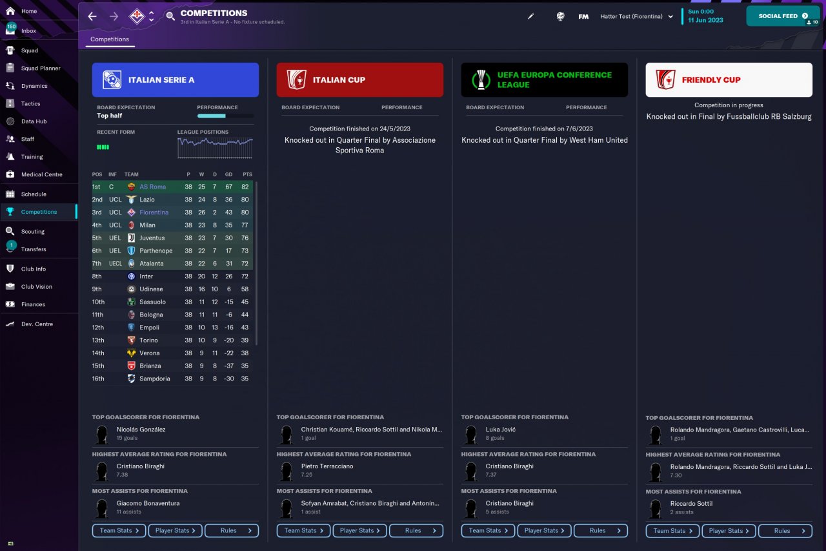View Rules for Italian Cup
This screenshot has width=826, height=551.
(x=416, y=530)
